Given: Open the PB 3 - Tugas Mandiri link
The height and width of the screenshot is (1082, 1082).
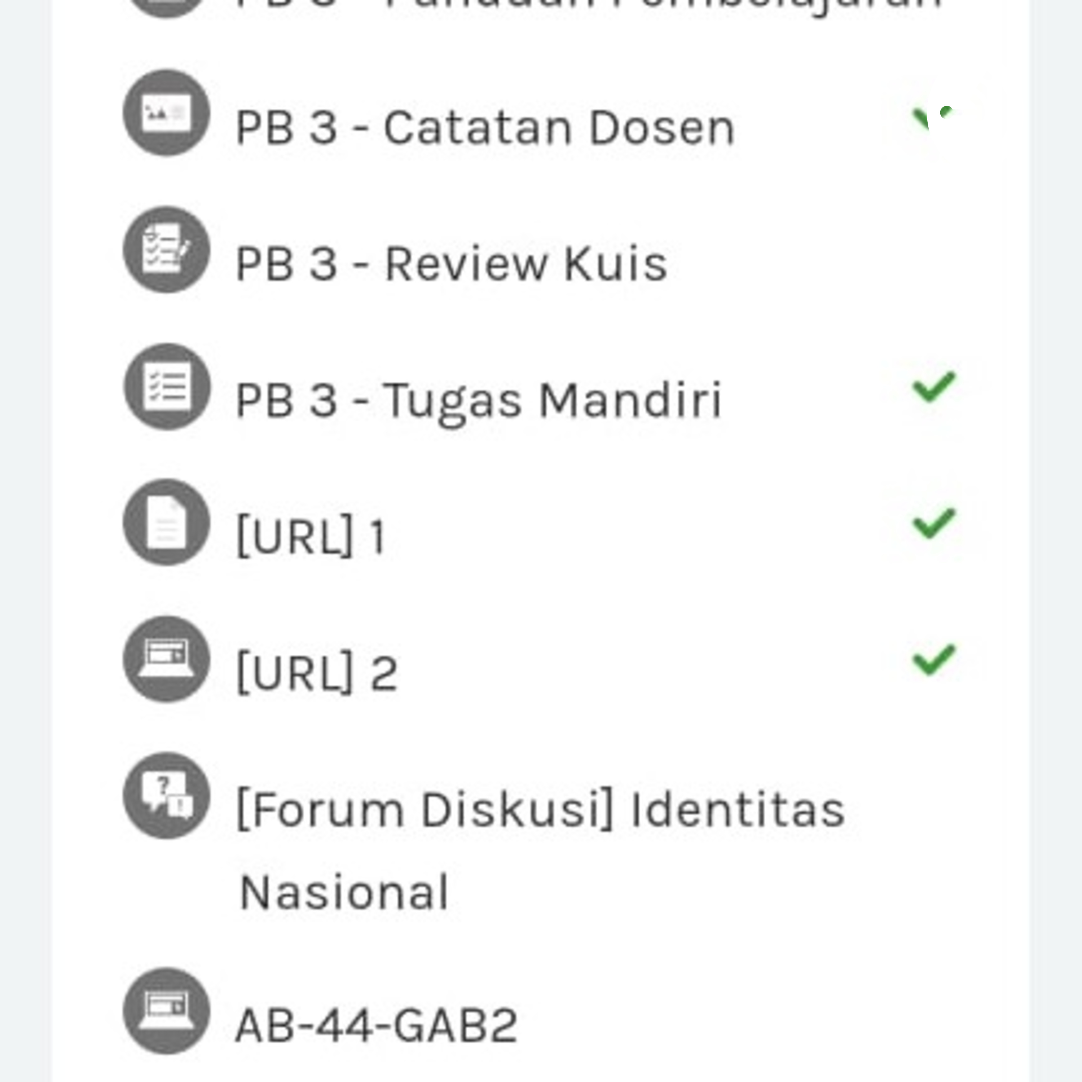Looking at the screenshot, I should pos(479,400).
